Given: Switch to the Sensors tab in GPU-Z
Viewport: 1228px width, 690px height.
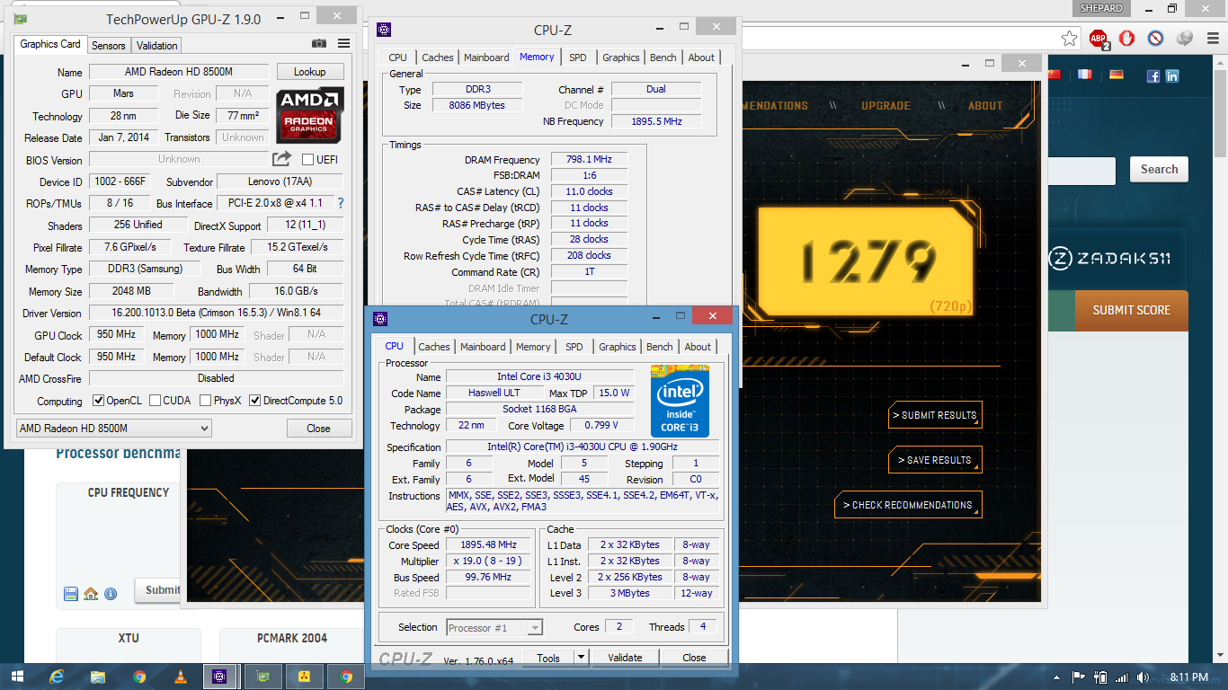Looking at the screenshot, I should pos(109,45).
